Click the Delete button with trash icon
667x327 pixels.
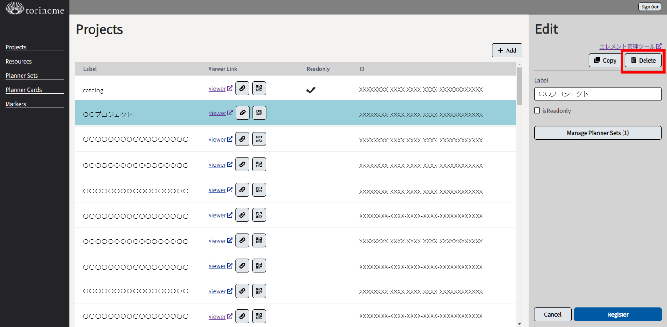[x=643, y=60]
